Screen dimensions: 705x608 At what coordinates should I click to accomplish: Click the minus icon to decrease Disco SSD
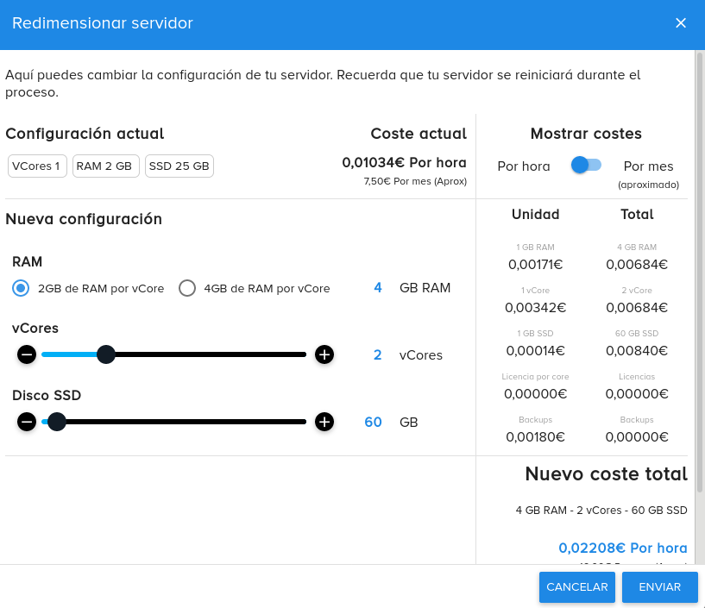pyautogui.click(x=27, y=422)
